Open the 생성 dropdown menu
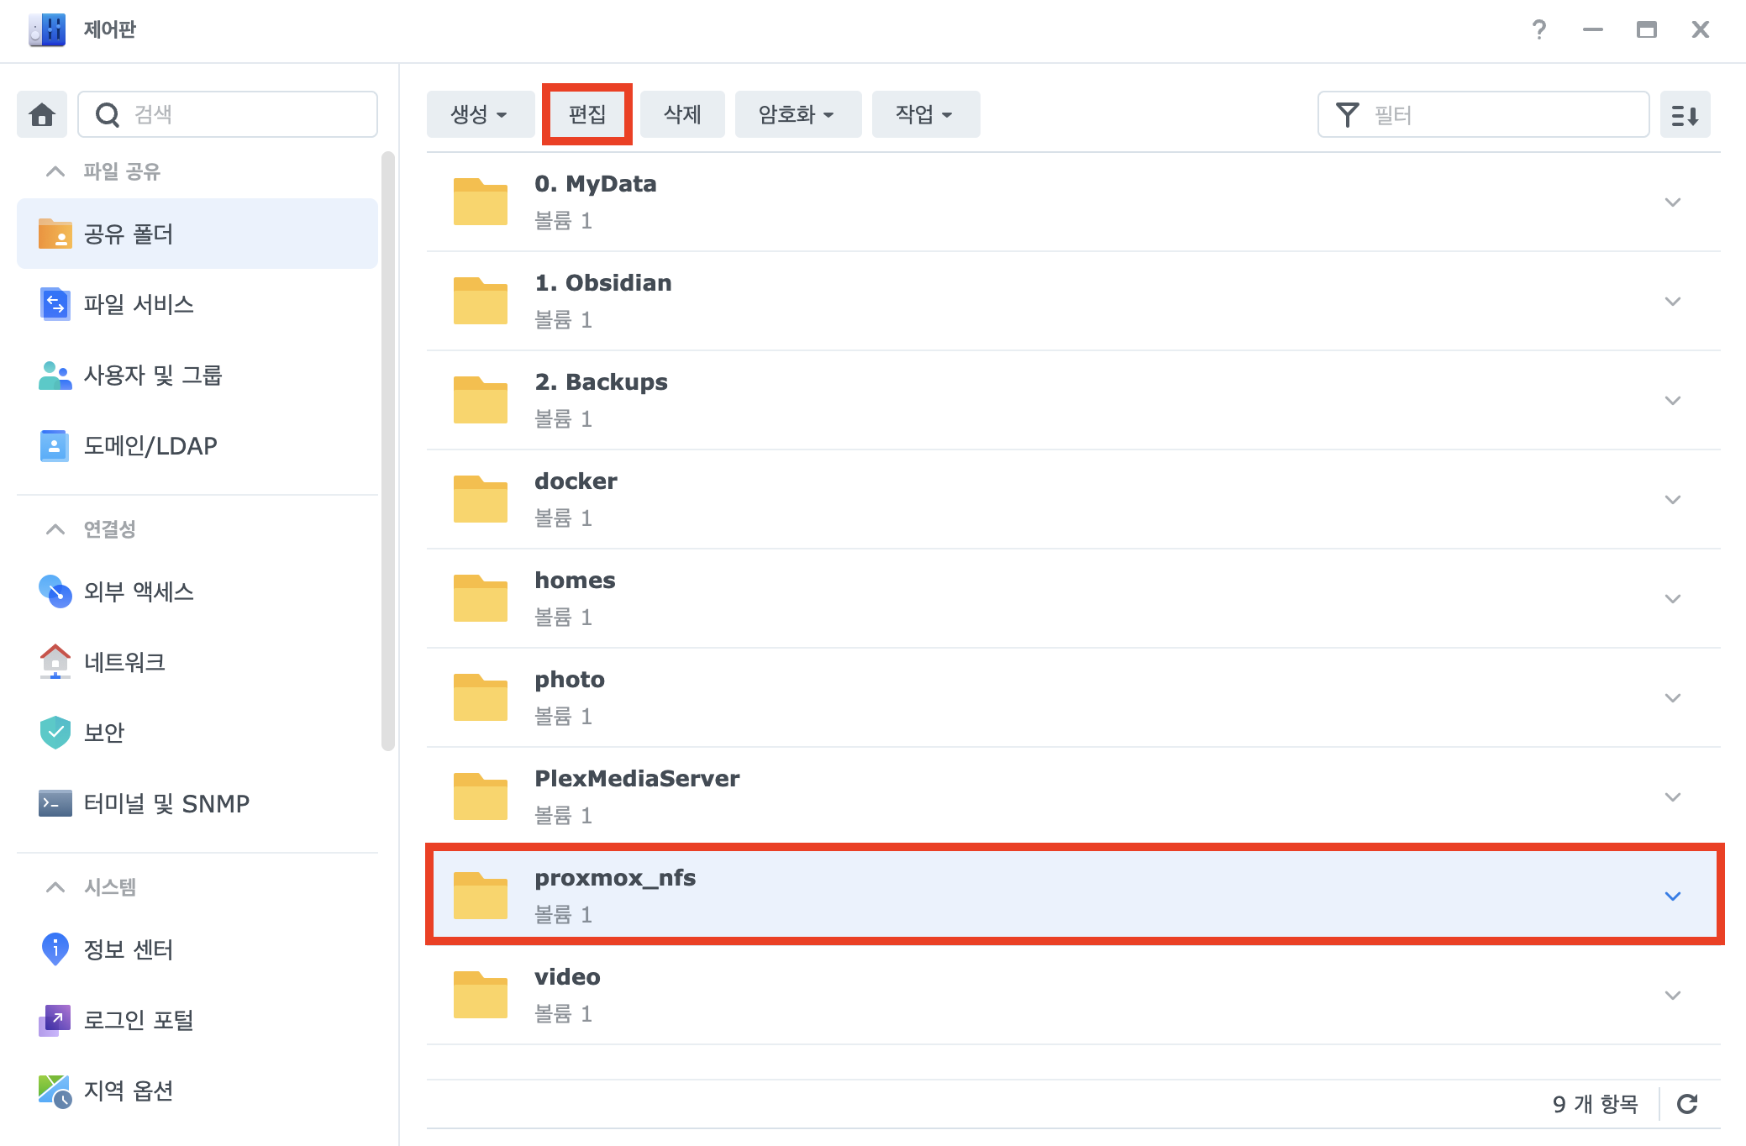The image size is (1746, 1146). click(479, 114)
